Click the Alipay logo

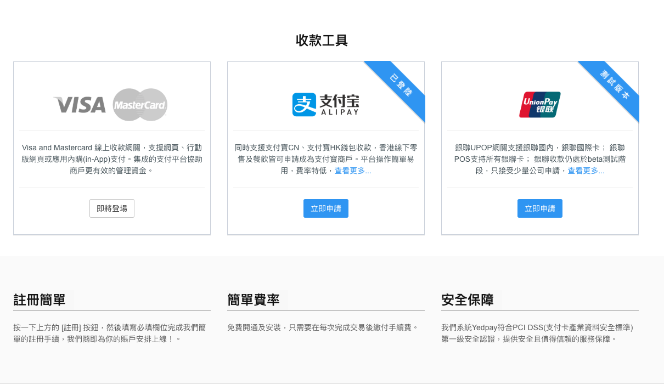(x=326, y=105)
